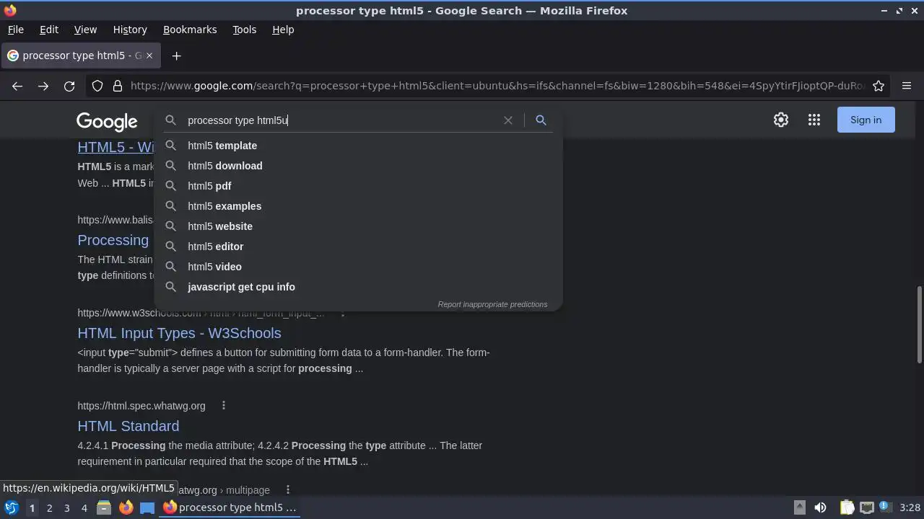This screenshot has width=924, height=519.
Task: Submit search with the blue magnifier icon
Action: 541,120
